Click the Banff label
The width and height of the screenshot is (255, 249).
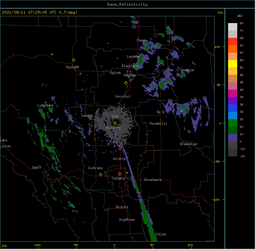click(37, 168)
